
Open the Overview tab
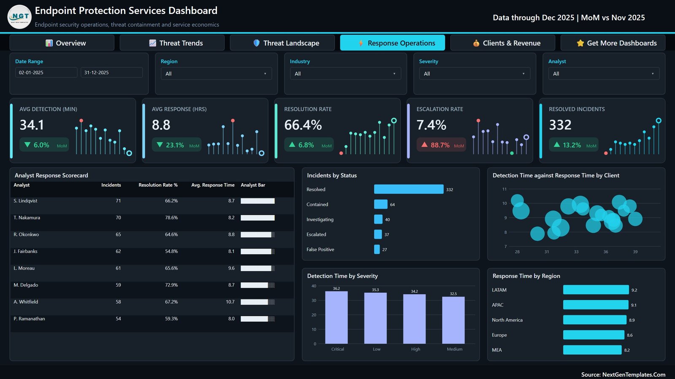point(62,43)
